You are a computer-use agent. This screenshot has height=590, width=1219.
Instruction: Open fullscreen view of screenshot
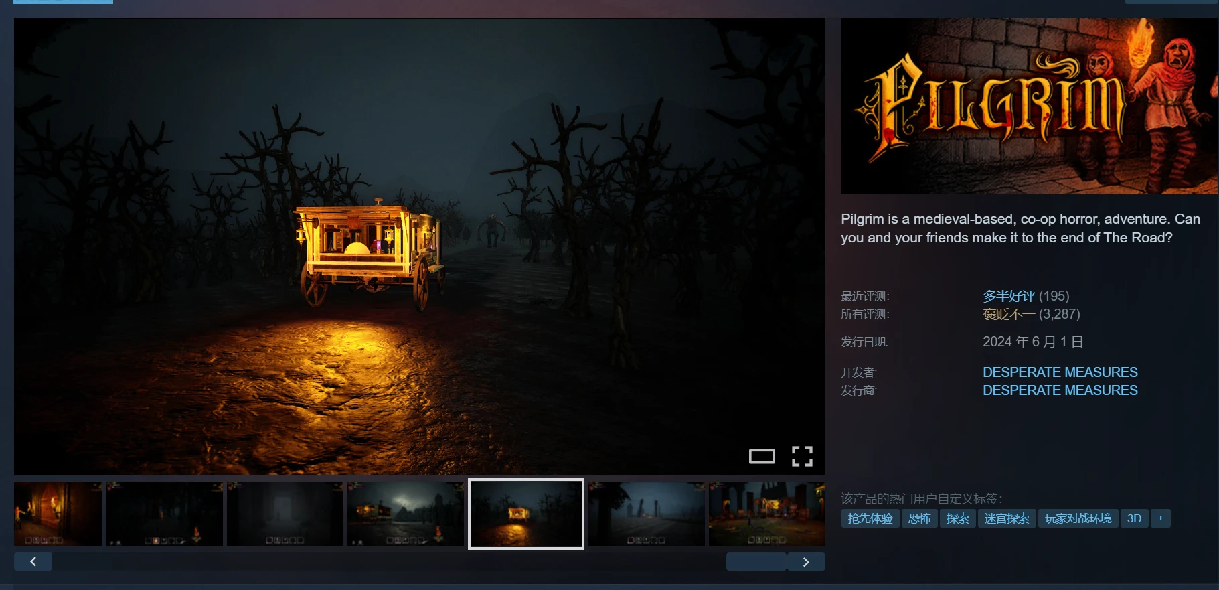click(802, 457)
